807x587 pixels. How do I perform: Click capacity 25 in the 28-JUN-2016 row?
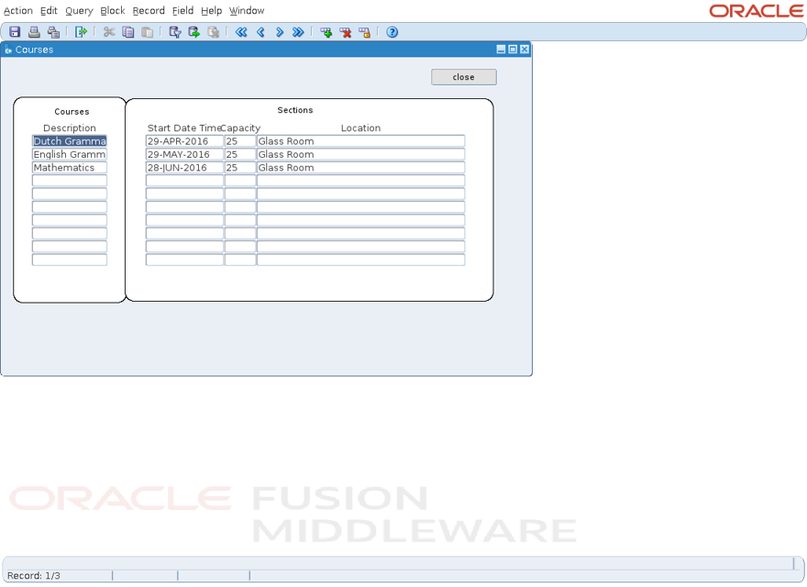[240, 167]
